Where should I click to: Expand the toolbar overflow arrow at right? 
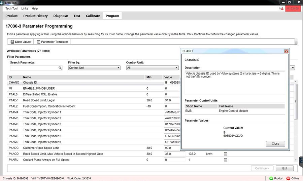pyautogui.click(x=296, y=42)
